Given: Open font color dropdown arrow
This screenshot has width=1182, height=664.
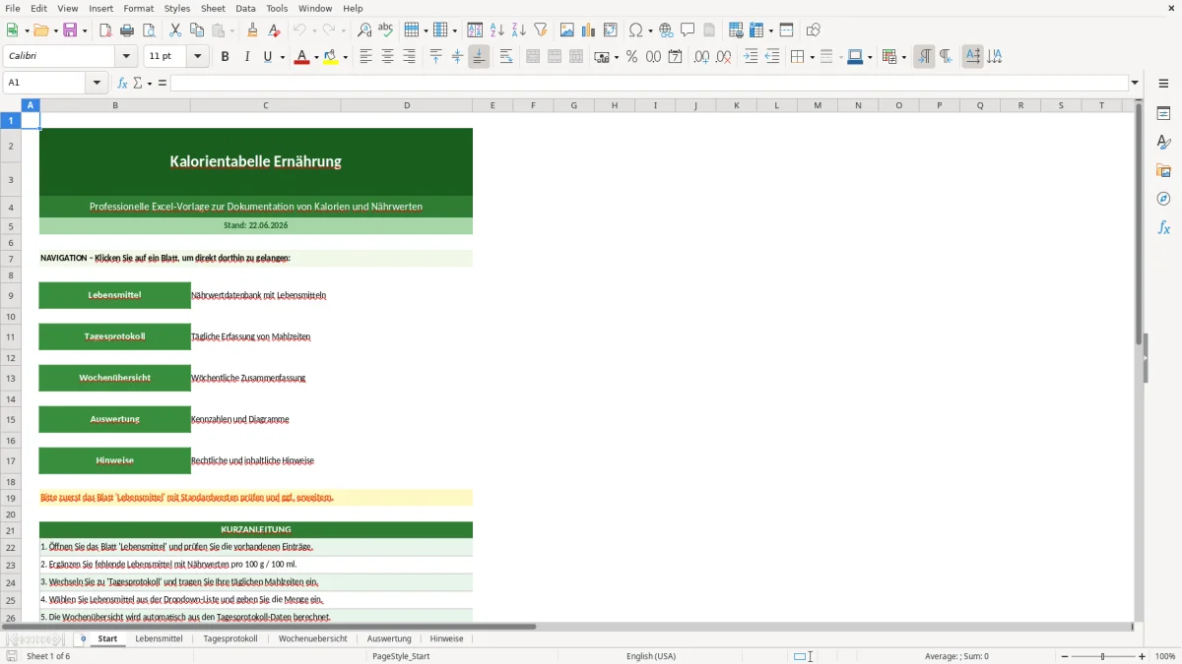Looking at the screenshot, I should (315, 57).
